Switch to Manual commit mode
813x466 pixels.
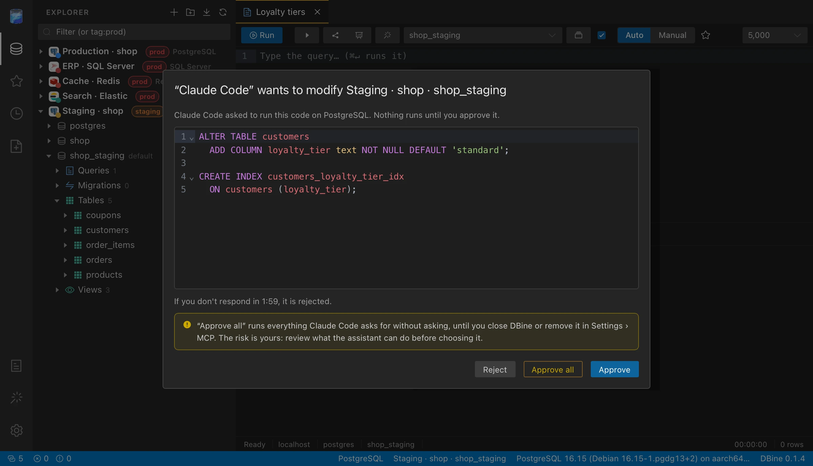(x=672, y=35)
